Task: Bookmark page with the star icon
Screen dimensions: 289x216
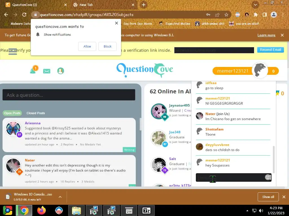Action: click(x=226, y=15)
